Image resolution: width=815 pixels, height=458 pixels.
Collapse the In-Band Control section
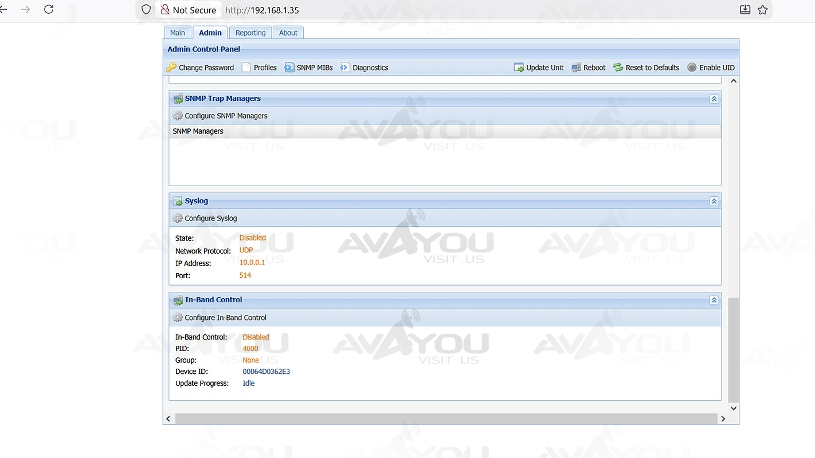point(714,300)
